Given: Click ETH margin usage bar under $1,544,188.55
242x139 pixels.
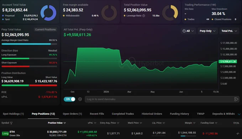Looking at the screenshot, I should coord(188,136).
